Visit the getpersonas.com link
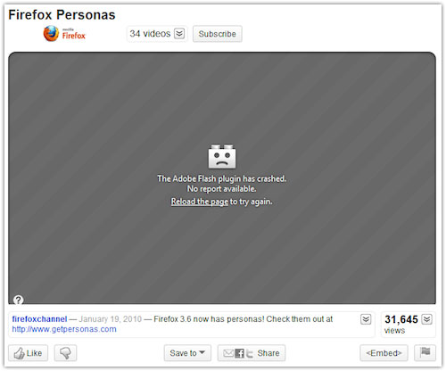The height and width of the screenshot is (371, 446). pyautogui.click(x=64, y=329)
